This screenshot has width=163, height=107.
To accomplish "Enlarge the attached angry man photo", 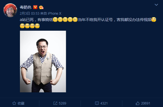I will click(43, 61).
